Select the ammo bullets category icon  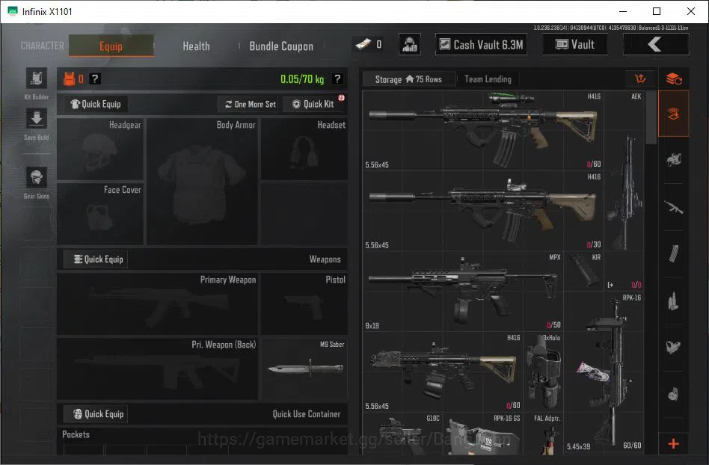coord(674,301)
